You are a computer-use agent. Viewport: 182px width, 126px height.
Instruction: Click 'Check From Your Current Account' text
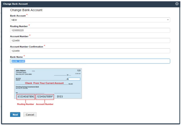[44, 83]
